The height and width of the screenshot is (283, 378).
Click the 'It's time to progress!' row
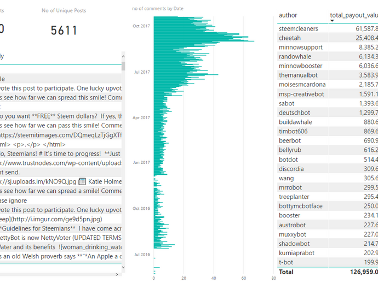[61, 154]
